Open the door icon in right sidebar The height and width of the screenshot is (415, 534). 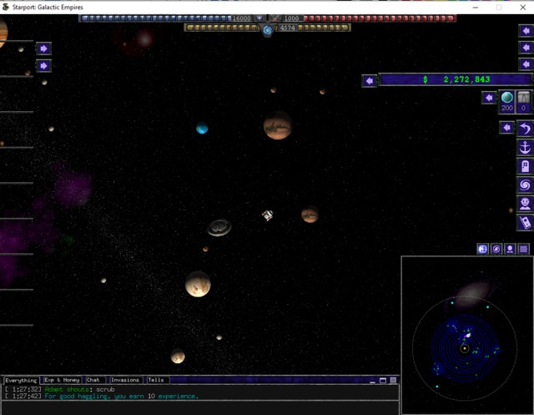525,166
